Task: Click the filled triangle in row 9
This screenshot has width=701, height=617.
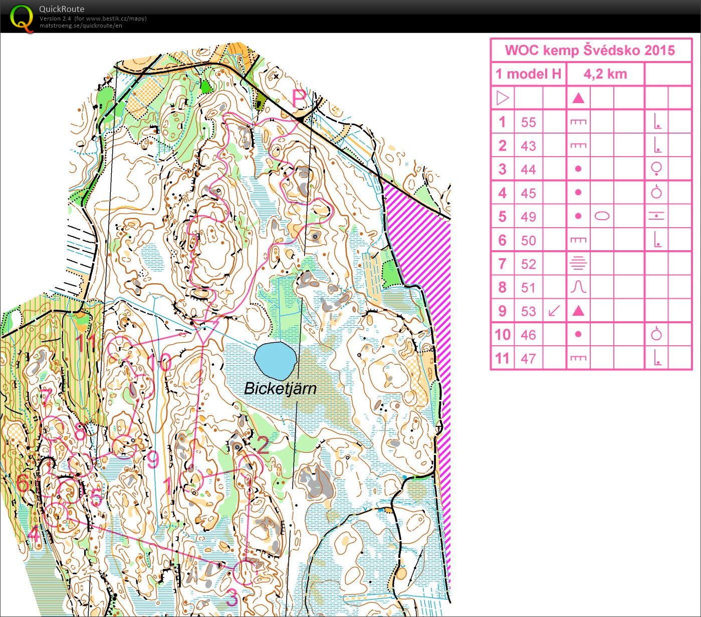Action: click(x=578, y=311)
